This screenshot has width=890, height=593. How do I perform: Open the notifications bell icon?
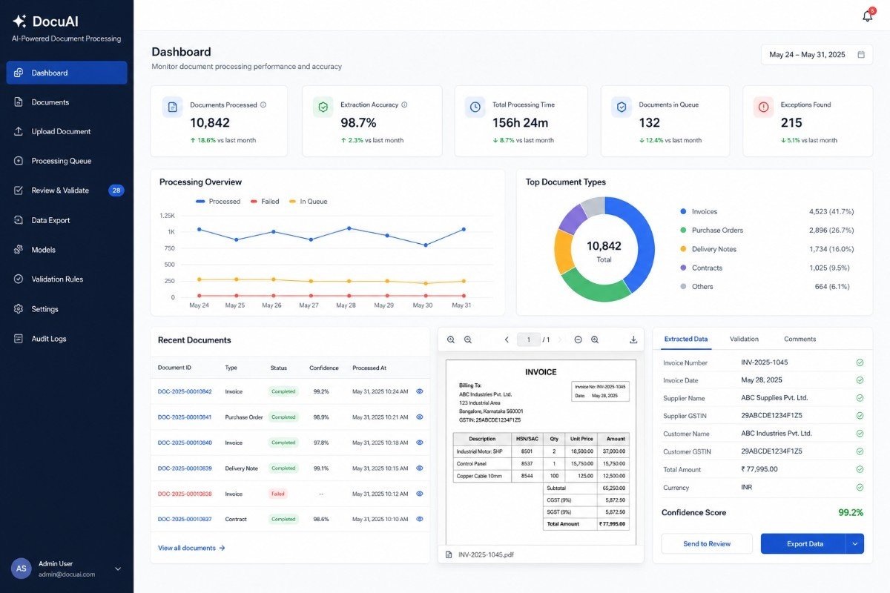coord(867,16)
